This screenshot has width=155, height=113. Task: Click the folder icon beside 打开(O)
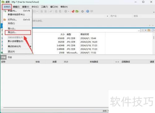(5, 19)
